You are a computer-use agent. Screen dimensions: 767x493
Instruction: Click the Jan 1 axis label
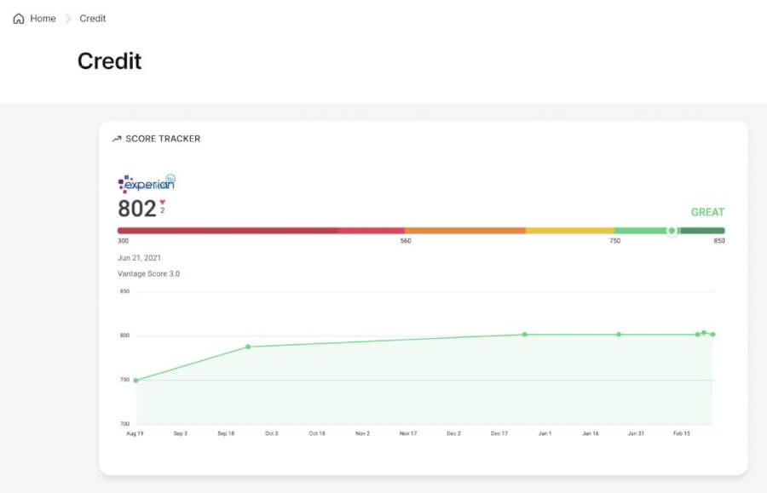(x=545, y=433)
